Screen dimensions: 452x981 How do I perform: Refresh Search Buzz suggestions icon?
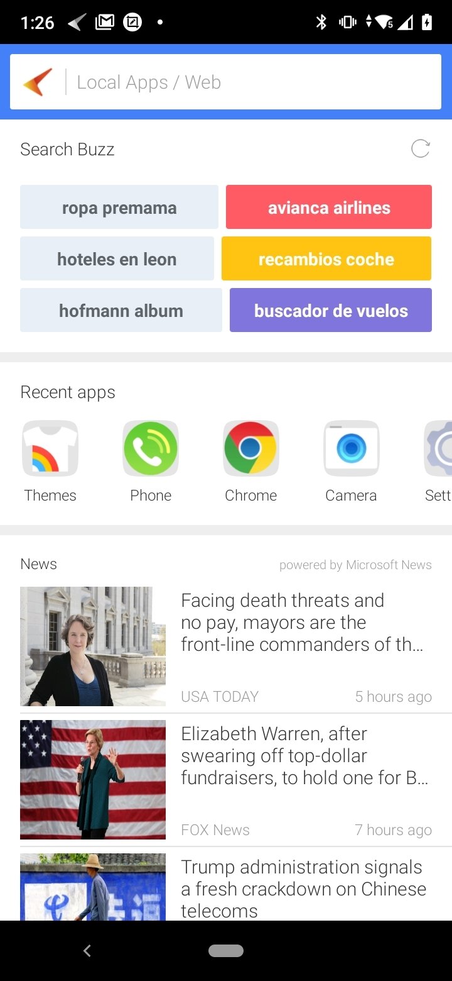[420, 149]
